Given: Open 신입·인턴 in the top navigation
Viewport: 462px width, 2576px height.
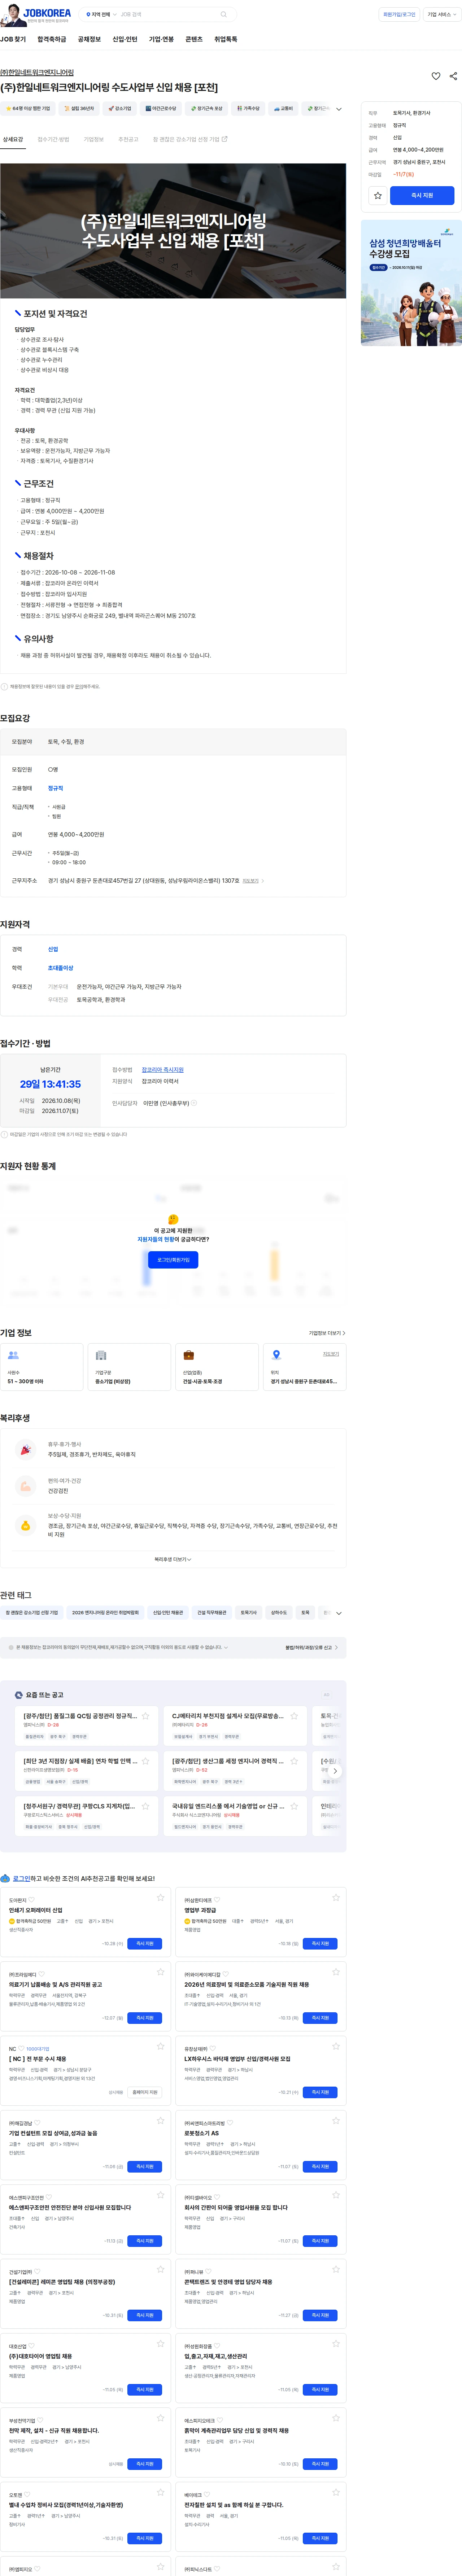Looking at the screenshot, I should [x=125, y=39].
